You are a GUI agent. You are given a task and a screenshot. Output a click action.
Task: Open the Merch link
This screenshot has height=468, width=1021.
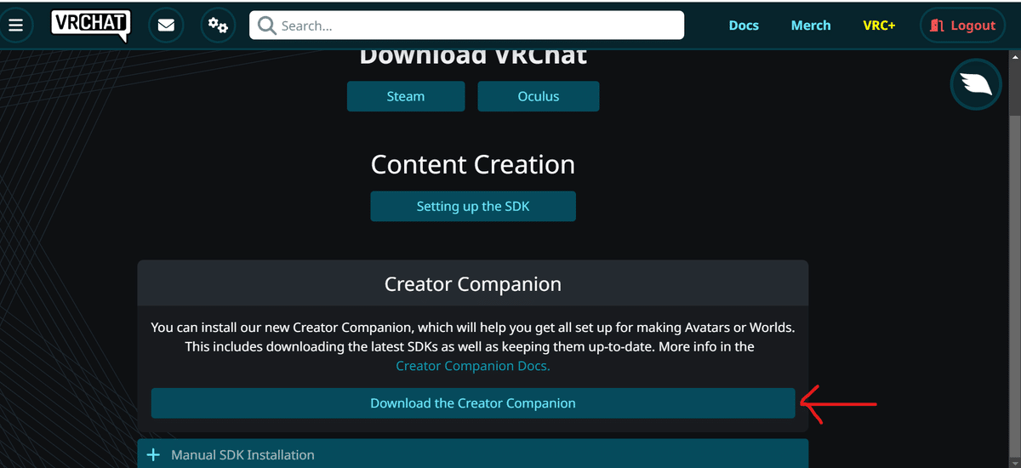pos(811,26)
